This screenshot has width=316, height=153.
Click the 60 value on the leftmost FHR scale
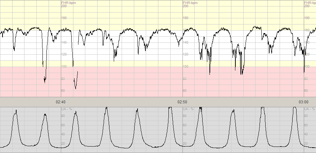(x=64, y=91)
